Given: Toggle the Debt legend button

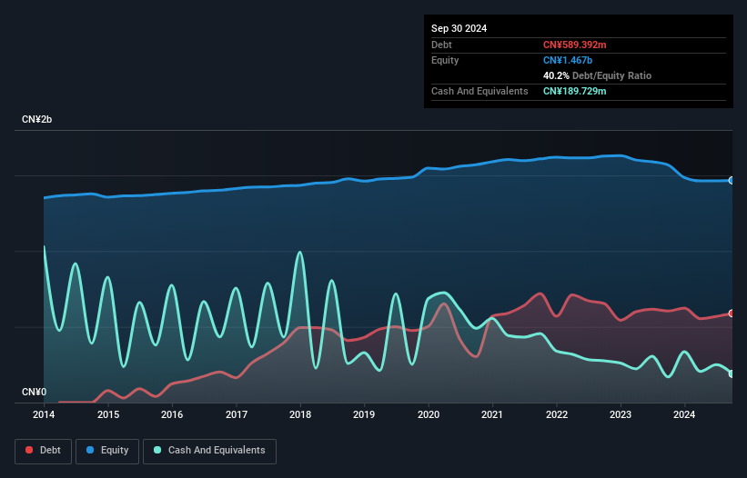Looking at the screenshot, I should (44, 451).
